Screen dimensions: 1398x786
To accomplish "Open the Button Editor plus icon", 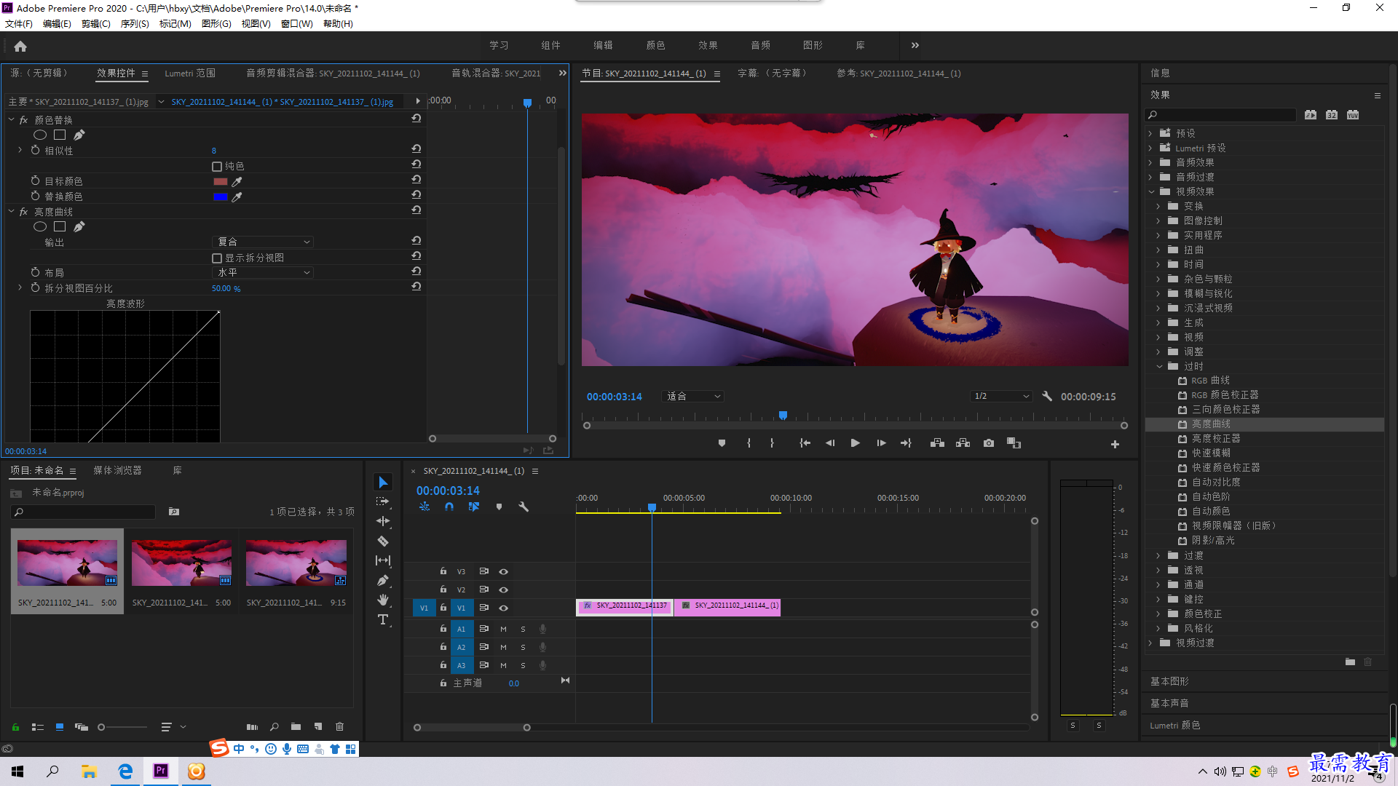I will tap(1115, 444).
